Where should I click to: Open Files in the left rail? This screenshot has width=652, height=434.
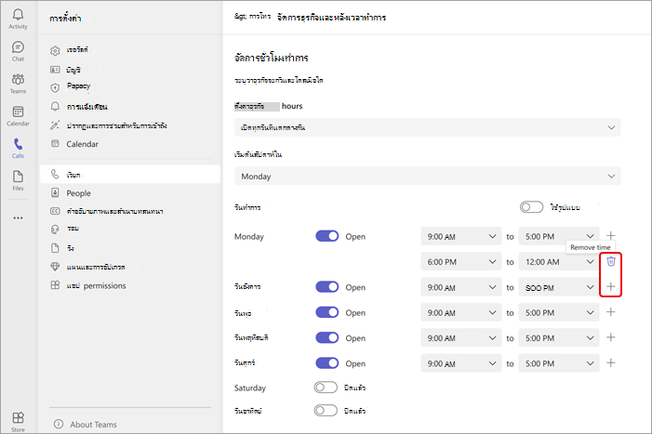click(18, 180)
